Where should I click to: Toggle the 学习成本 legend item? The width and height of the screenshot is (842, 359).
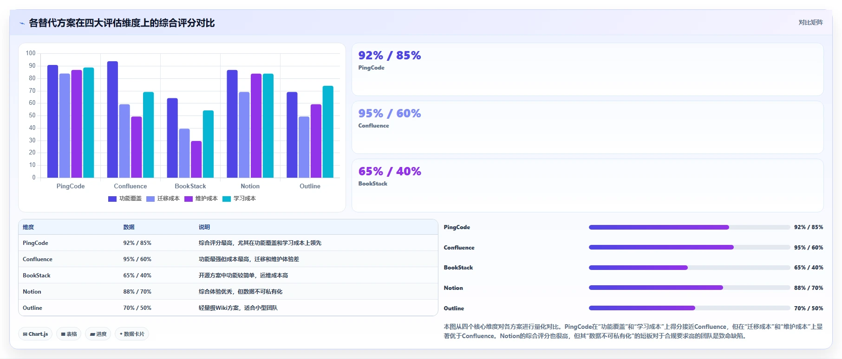click(x=239, y=199)
